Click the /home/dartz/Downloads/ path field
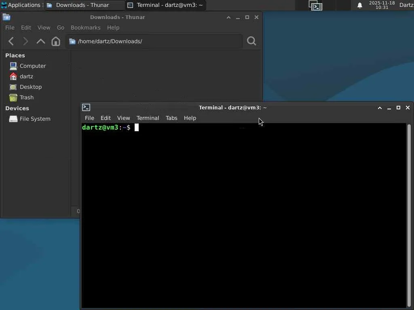Screen dimensions: 414x310 click(154, 41)
